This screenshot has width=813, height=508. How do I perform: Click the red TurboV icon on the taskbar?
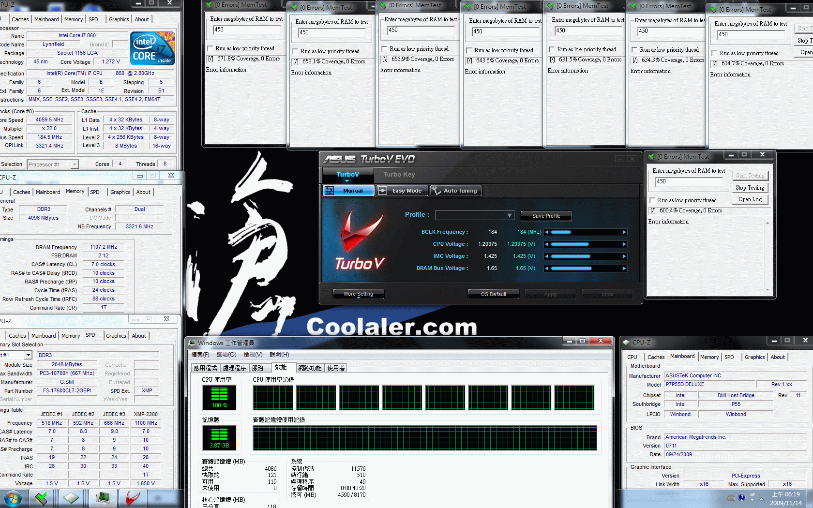[x=132, y=498]
